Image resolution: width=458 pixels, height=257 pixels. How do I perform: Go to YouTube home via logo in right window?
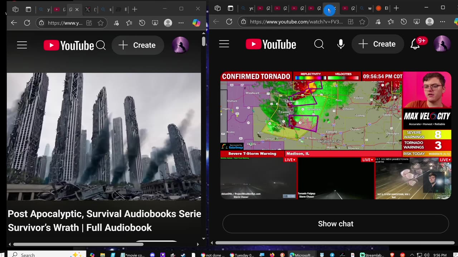click(x=271, y=44)
